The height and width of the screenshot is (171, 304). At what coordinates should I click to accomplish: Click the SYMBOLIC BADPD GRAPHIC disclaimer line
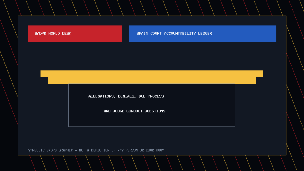(96, 150)
